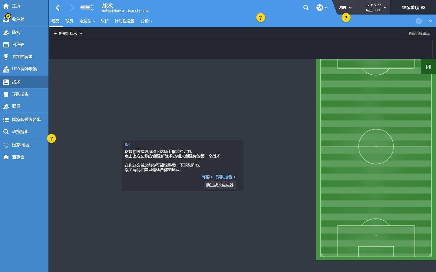
Task: Select the 战术 tactics sidebar icon
Action: [6, 82]
